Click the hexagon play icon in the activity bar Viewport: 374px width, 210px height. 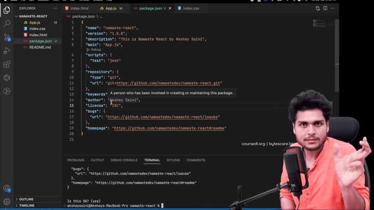click(x=7, y=78)
